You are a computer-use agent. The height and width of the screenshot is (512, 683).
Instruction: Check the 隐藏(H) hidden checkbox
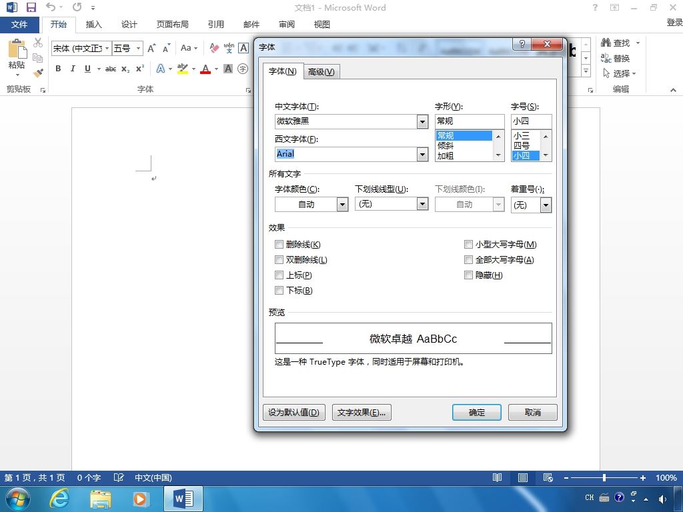[468, 275]
